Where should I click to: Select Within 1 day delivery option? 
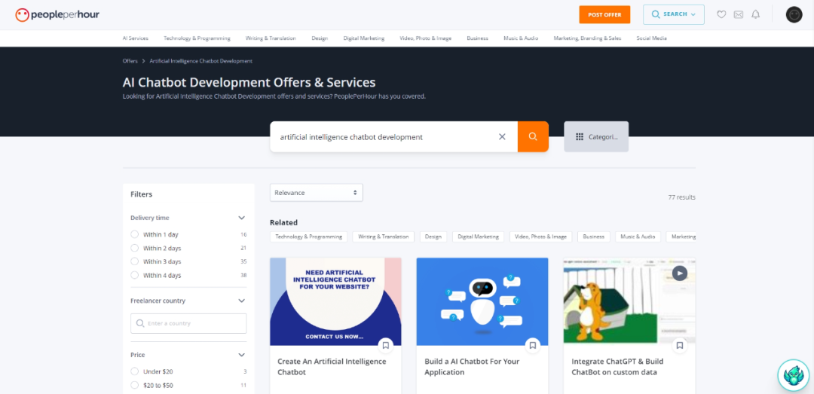click(x=135, y=234)
